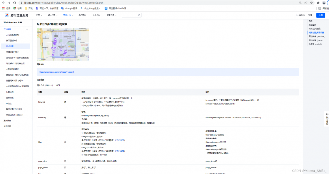
Task: Click the site search magnifier icon
Action: pyautogui.click(x=139, y=15)
